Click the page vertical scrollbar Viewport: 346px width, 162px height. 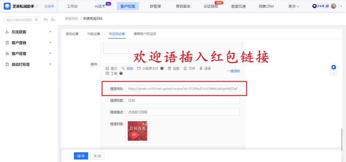[x=342, y=140]
